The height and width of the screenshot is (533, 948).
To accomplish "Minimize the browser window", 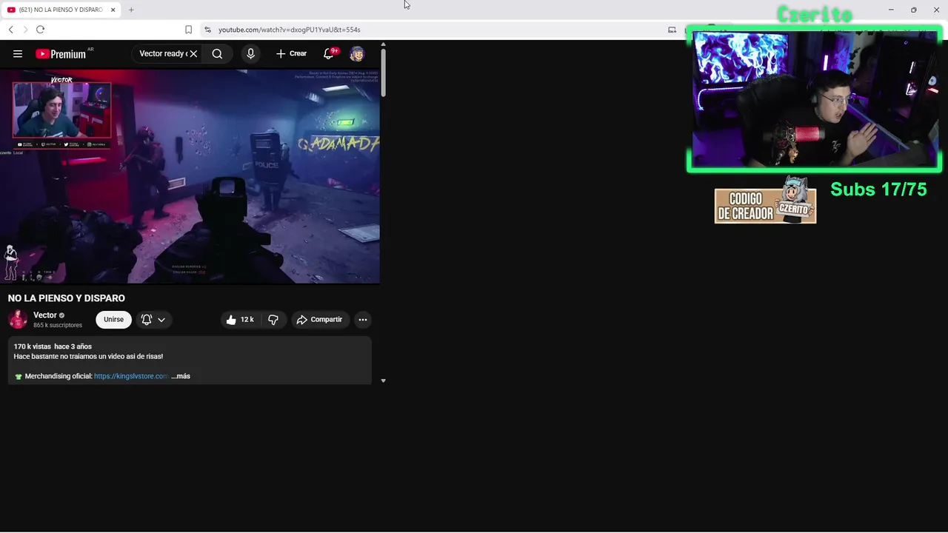I will pyautogui.click(x=891, y=10).
